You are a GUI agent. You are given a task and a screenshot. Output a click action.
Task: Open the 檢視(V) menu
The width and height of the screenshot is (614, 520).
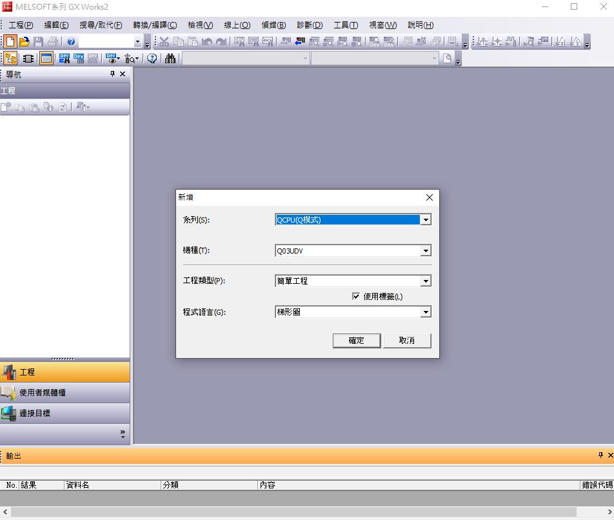(x=200, y=25)
